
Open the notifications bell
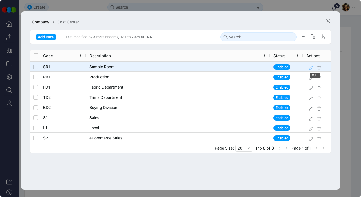334,8
